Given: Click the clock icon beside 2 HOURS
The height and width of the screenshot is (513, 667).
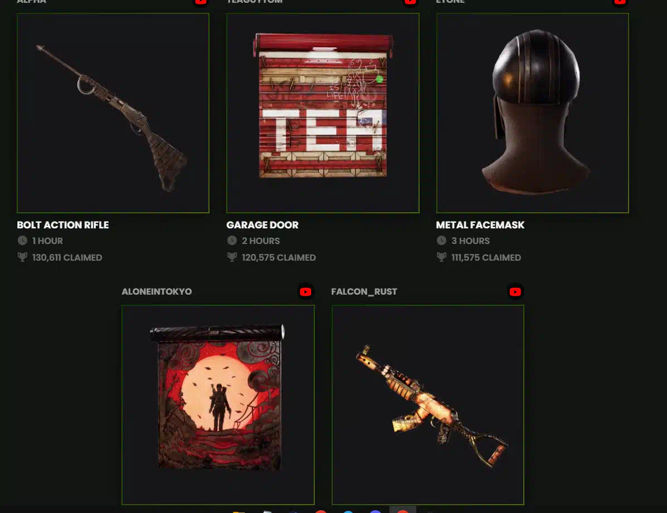Looking at the screenshot, I should [x=232, y=240].
